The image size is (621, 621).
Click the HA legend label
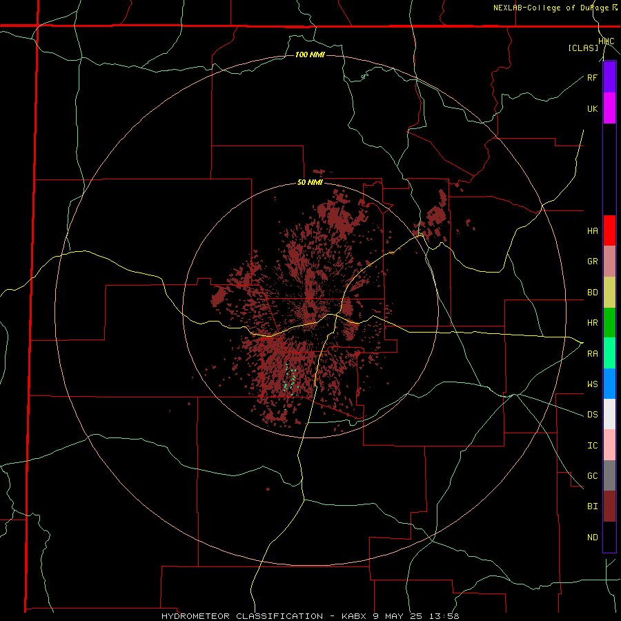point(592,231)
